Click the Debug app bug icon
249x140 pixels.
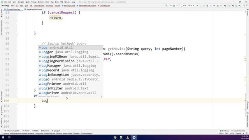(x=207, y=5)
